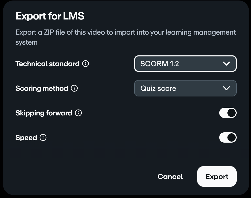Expand the Scoring method selector chevron
This screenshot has width=251, height=198.
click(226, 88)
